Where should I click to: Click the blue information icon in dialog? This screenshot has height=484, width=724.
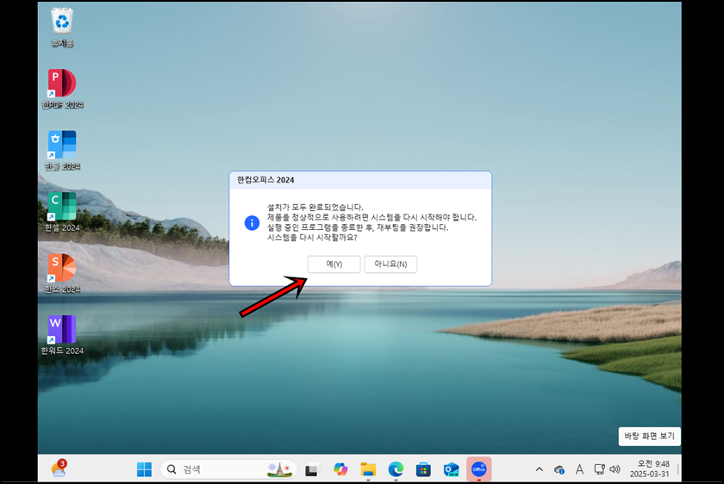pos(252,223)
